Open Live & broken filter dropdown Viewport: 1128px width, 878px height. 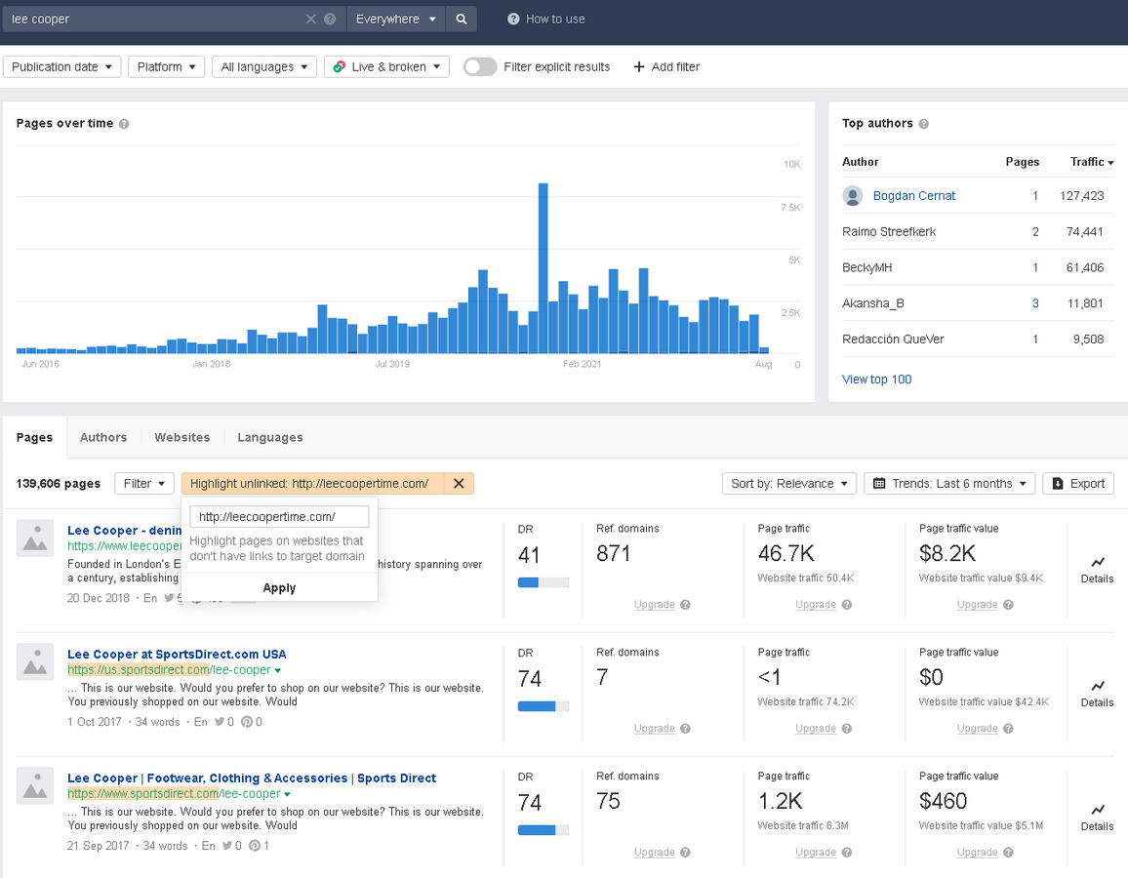[x=387, y=67]
